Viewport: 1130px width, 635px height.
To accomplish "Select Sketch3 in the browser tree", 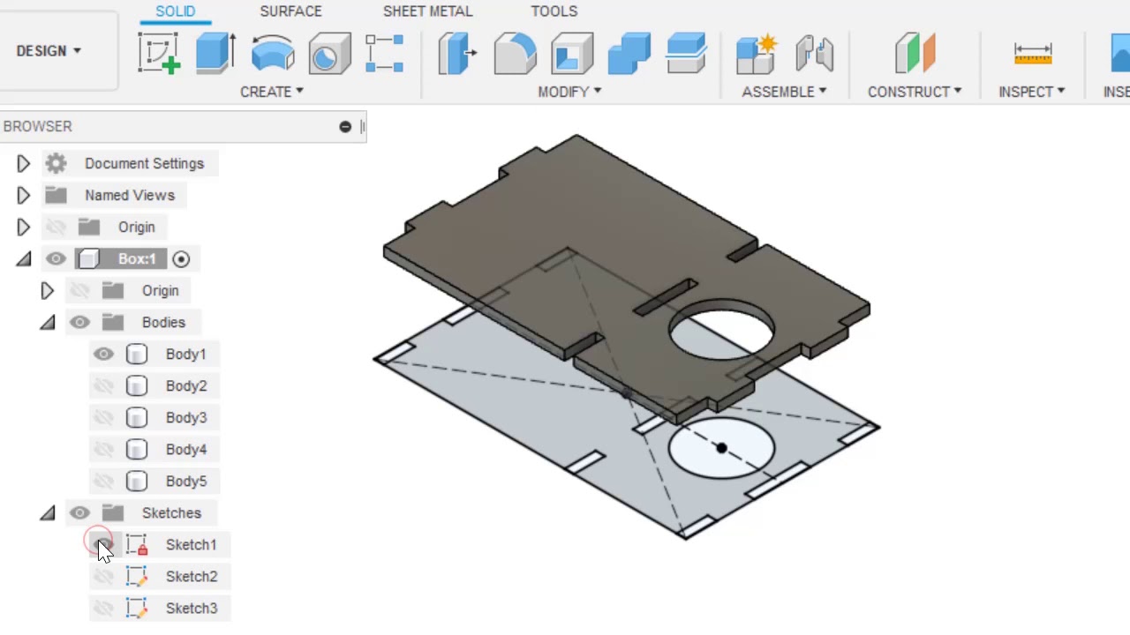I will point(191,608).
